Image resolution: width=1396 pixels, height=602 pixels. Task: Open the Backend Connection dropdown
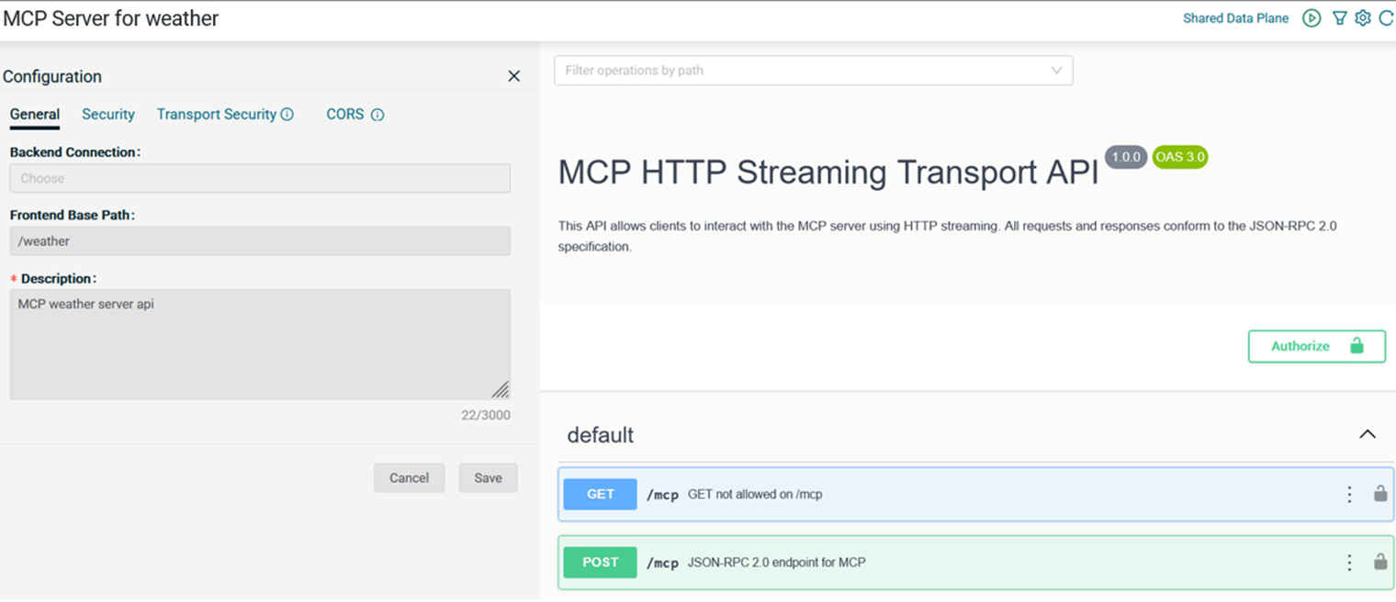[260, 178]
